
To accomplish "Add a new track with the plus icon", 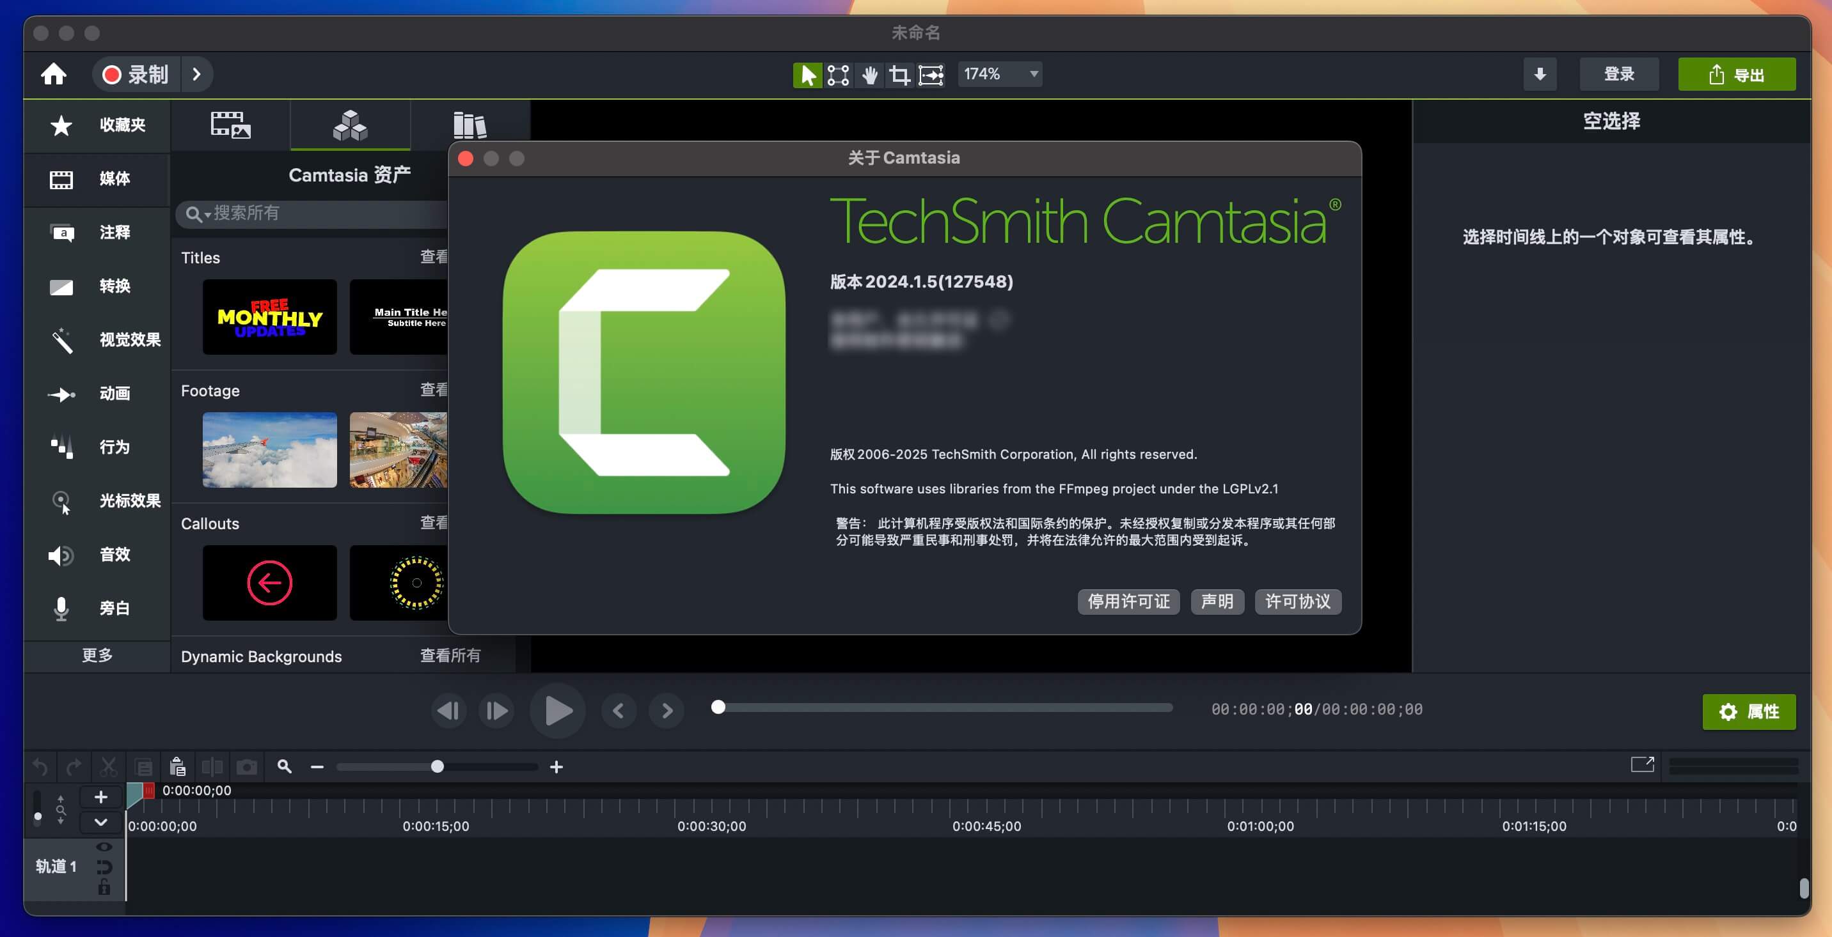I will coord(100,796).
